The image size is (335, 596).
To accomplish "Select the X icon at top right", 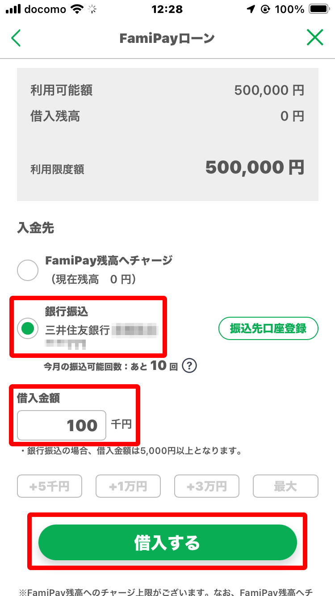I will (315, 38).
